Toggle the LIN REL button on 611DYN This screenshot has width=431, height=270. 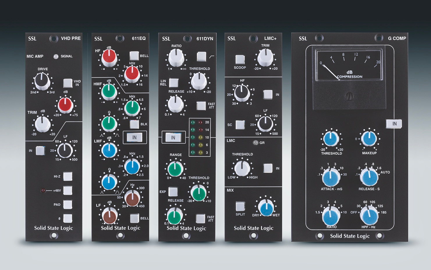tap(174, 83)
